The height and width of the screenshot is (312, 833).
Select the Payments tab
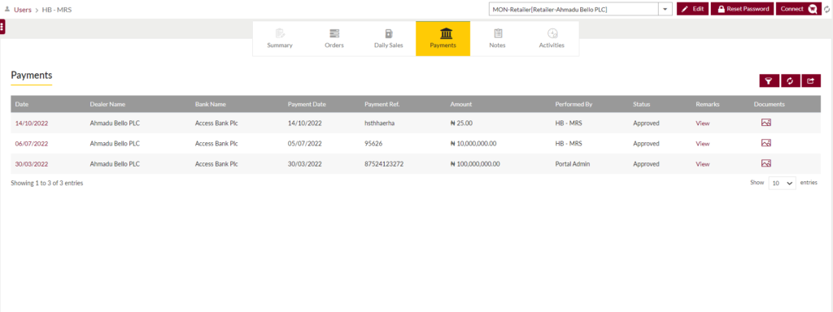point(443,39)
